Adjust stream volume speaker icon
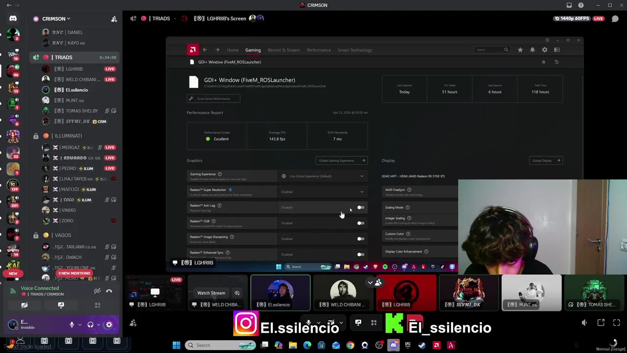The height and width of the screenshot is (353, 627). tap(584, 323)
